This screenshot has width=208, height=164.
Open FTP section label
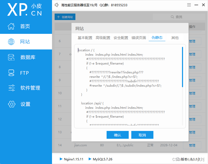24,73
